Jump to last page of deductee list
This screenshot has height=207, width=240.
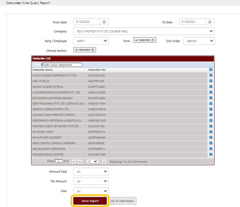click(x=80, y=162)
